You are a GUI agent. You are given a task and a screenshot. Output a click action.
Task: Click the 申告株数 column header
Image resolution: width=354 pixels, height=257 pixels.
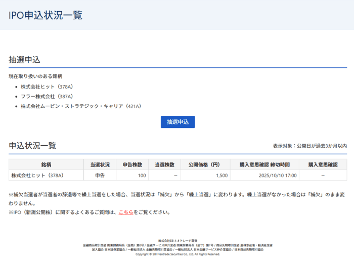(x=132, y=164)
